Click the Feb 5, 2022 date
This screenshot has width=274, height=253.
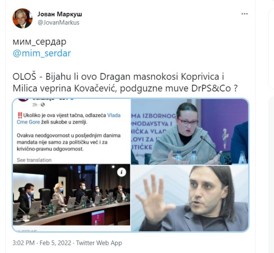[55, 243]
